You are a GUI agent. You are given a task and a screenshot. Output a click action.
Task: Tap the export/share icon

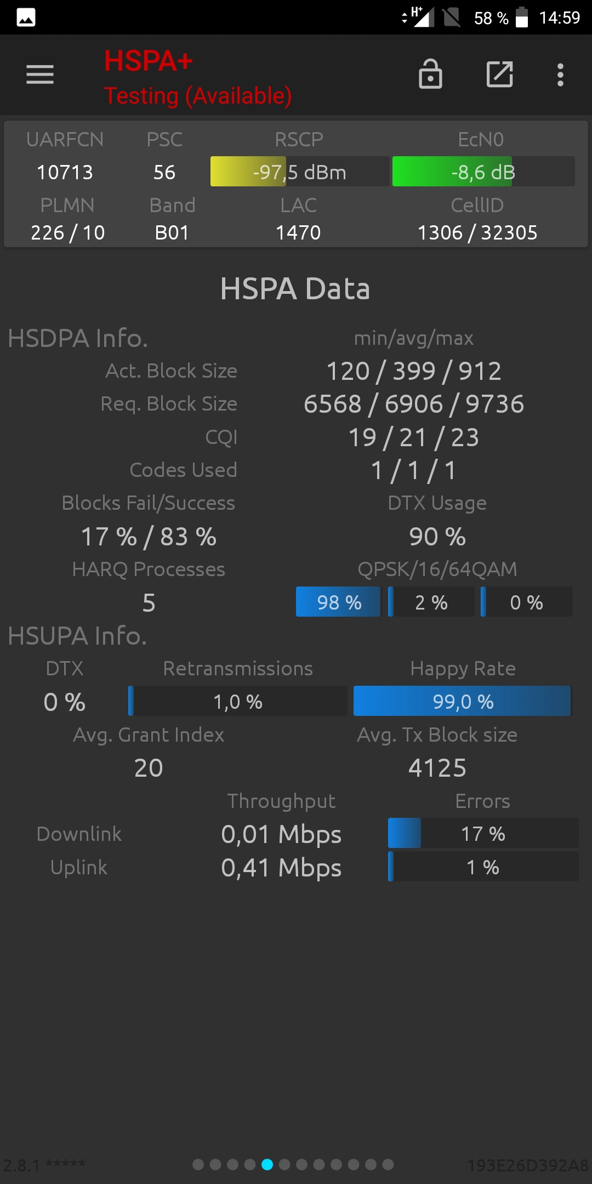(x=500, y=75)
